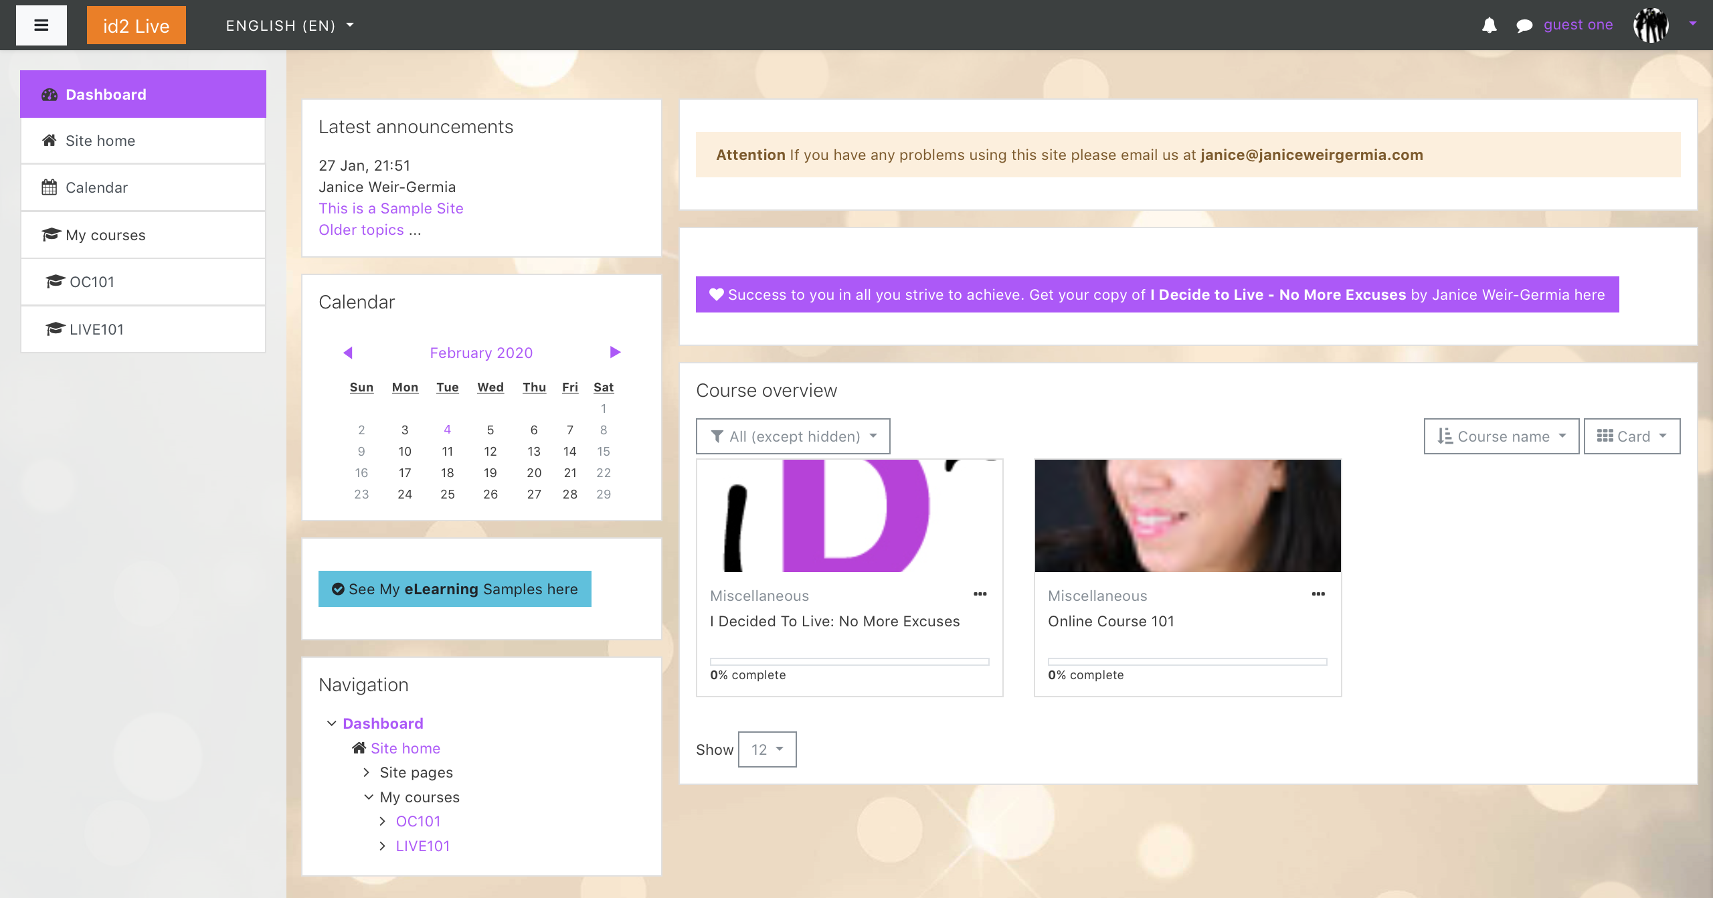Click the Dashboard navigation menu item

[143, 94]
